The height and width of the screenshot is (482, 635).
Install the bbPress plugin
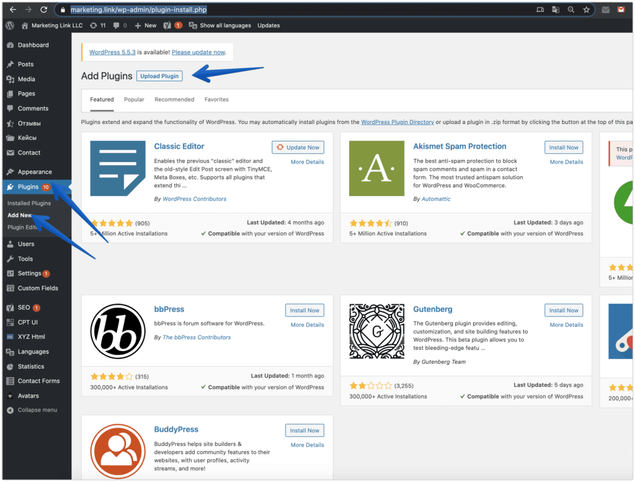coord(304,310)
